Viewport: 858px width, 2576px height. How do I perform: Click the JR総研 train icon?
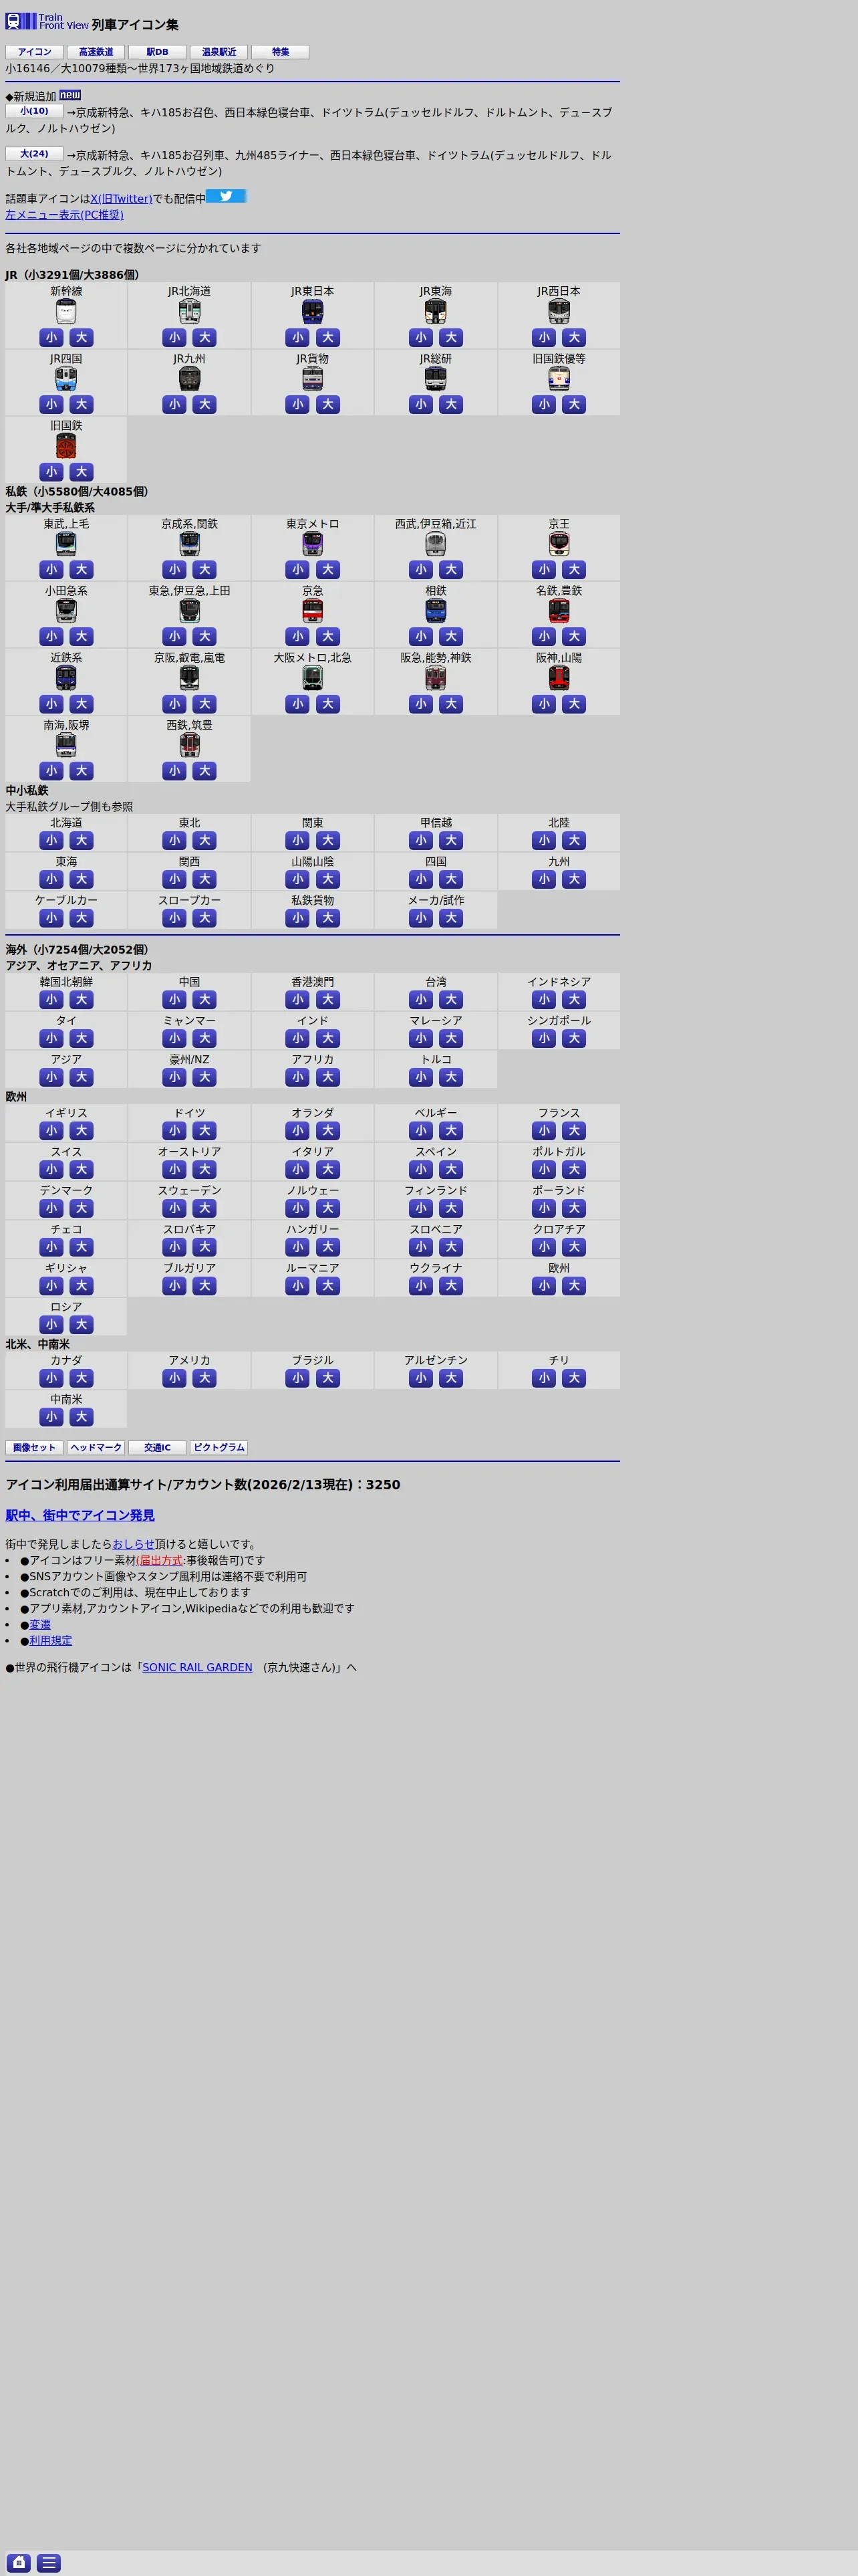(x=436, y=379)
